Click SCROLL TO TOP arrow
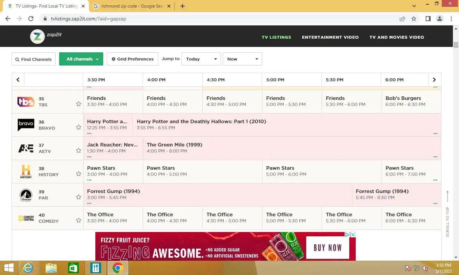This screenshot has width=459, height=275. click(x=448, y=213)
